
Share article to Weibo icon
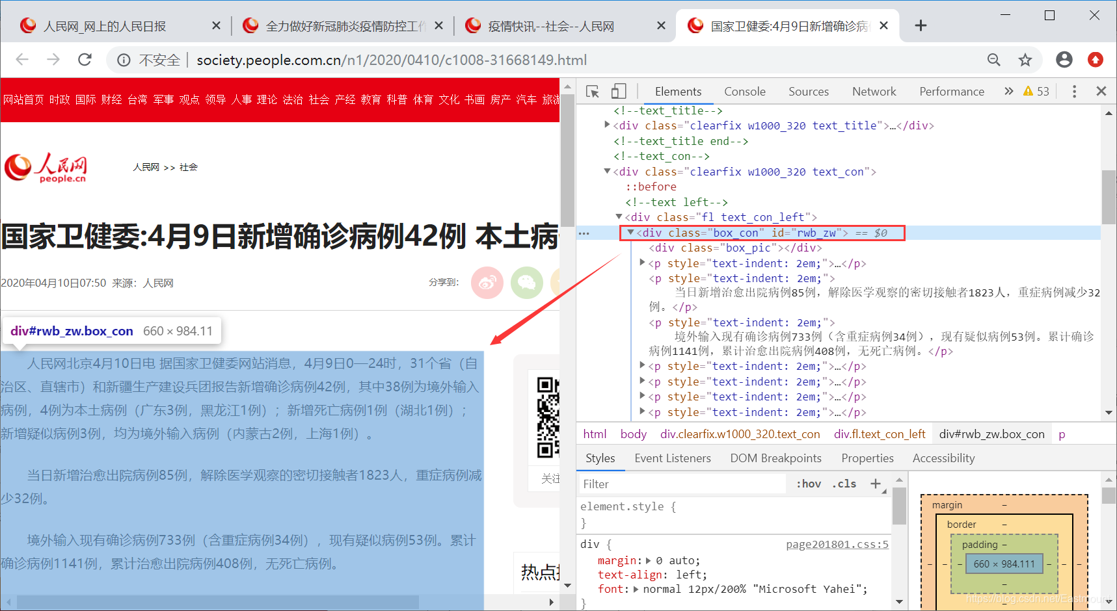(487, 283)
